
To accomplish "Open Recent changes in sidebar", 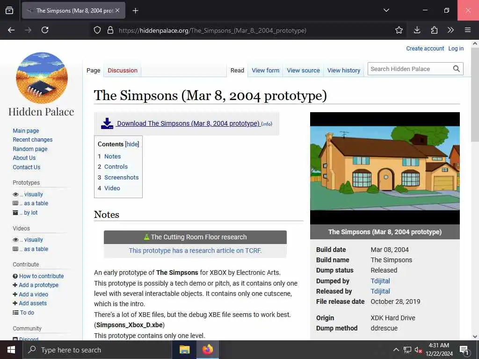I will pos(32,139).
